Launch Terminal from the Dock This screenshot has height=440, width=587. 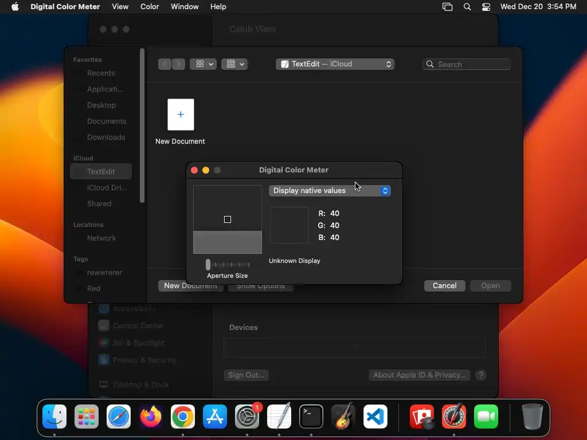311,417
